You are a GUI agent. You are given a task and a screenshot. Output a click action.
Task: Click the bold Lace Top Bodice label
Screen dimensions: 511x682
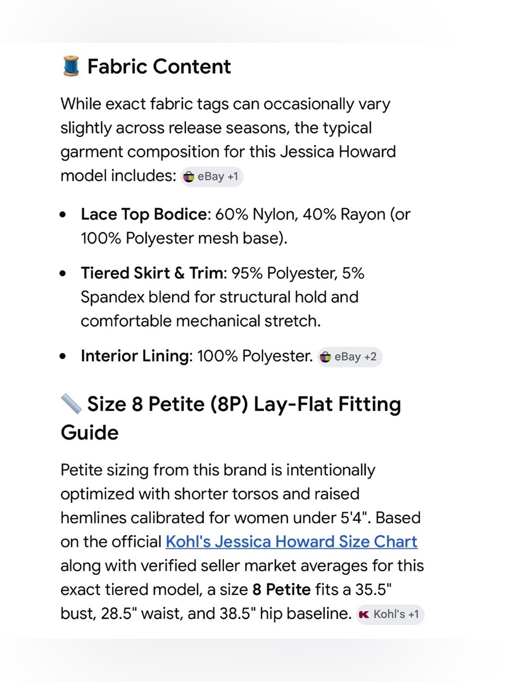pos(144,214)
